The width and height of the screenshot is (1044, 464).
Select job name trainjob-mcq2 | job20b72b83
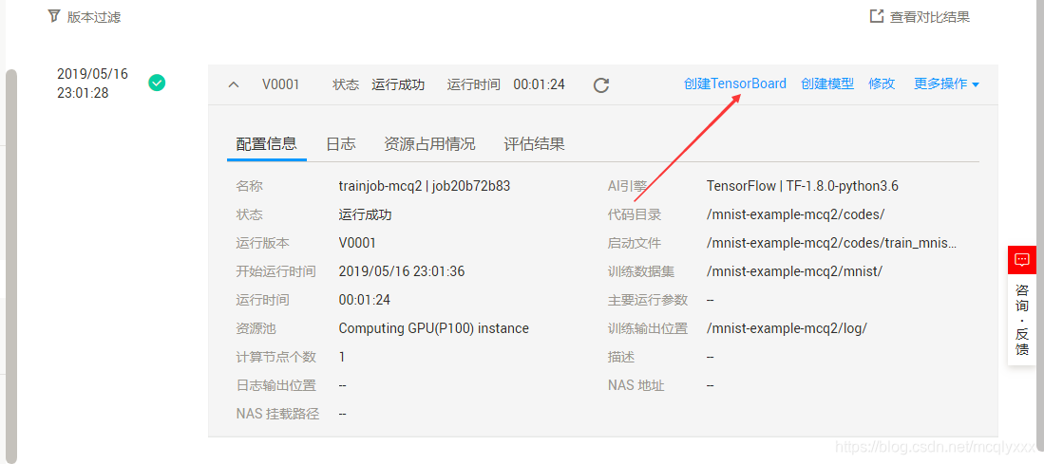point(424,186)
